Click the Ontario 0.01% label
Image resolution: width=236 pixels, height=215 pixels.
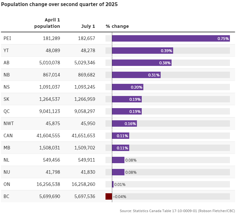pos(120,184)
